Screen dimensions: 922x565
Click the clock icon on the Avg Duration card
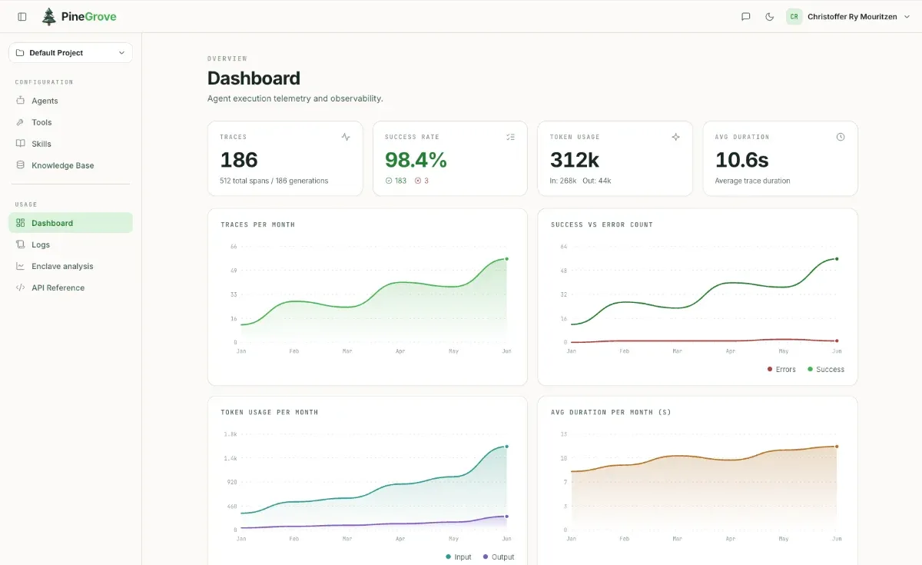pyautogui.click(x=841, y=137)
